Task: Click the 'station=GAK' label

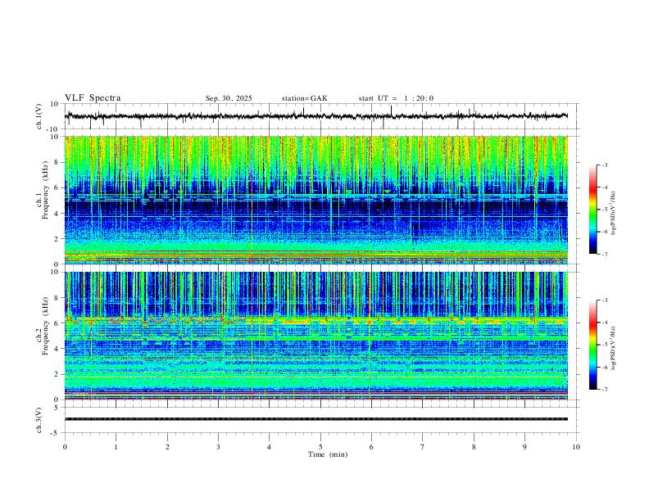Action: [x=304, y=98]
